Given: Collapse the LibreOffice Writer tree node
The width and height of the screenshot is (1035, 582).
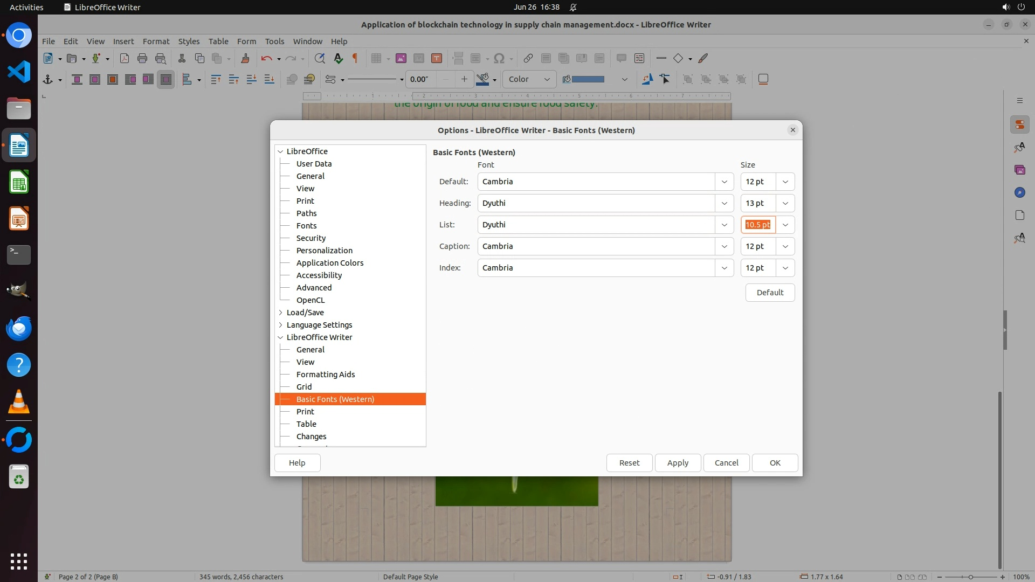Looking at the screenshot, I should [280, 337].
